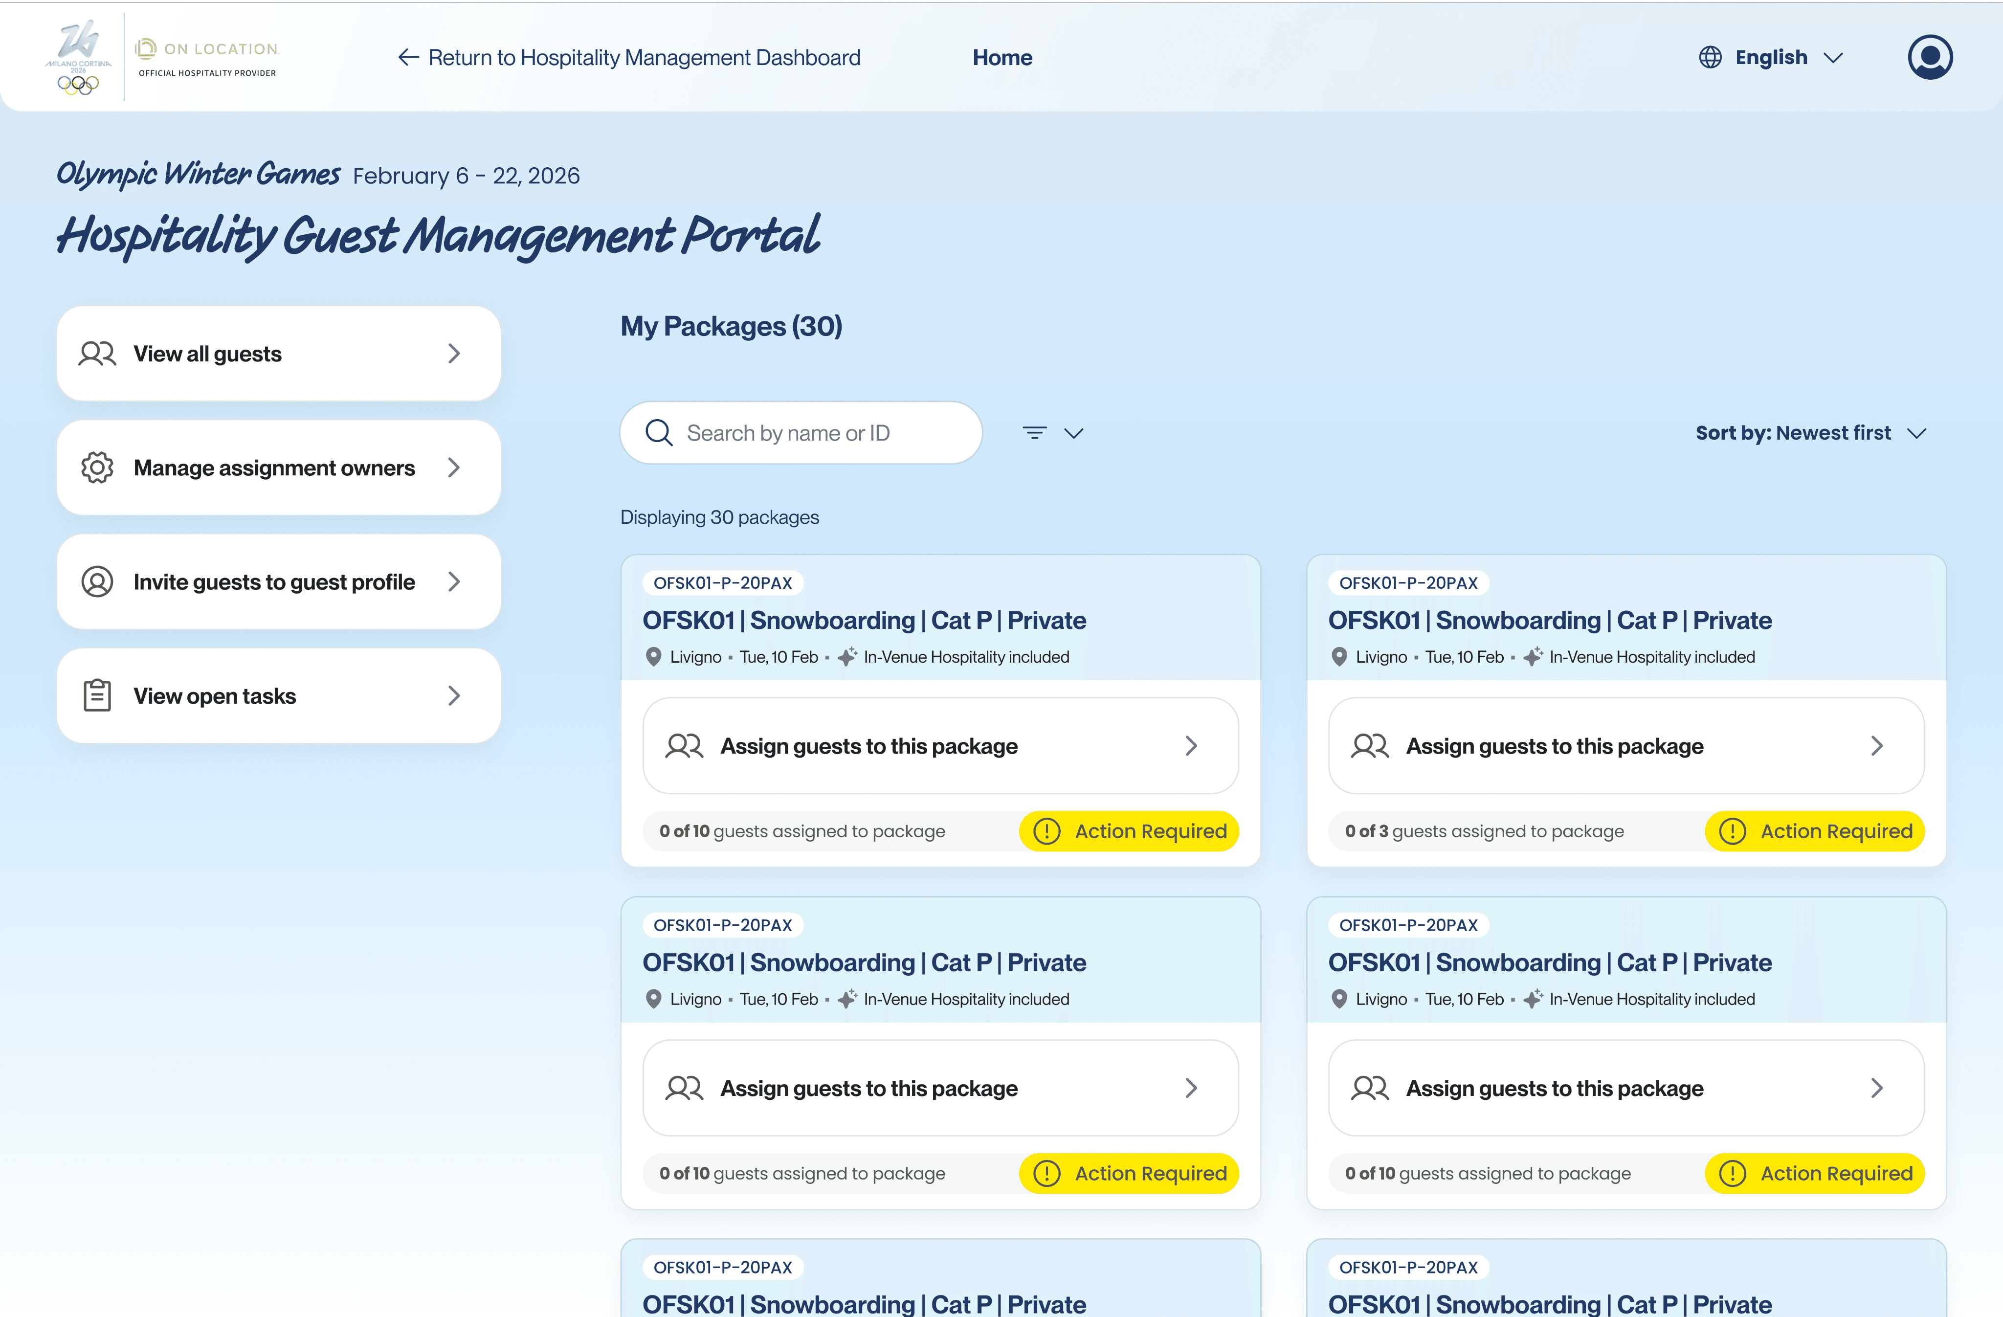Click the clipboard icon for View open tasks
The image size is (2003, 1317).
(97, 695)
